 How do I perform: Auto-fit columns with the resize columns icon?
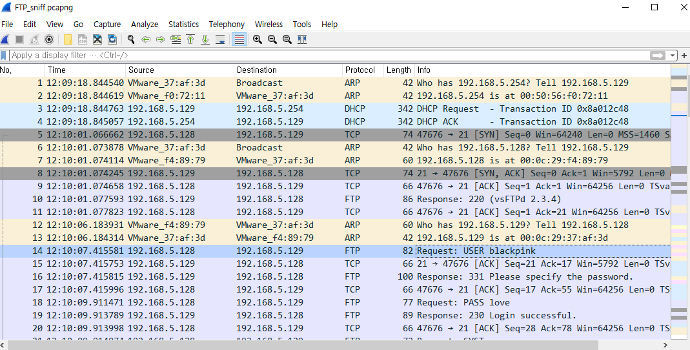tap(302, 39)
